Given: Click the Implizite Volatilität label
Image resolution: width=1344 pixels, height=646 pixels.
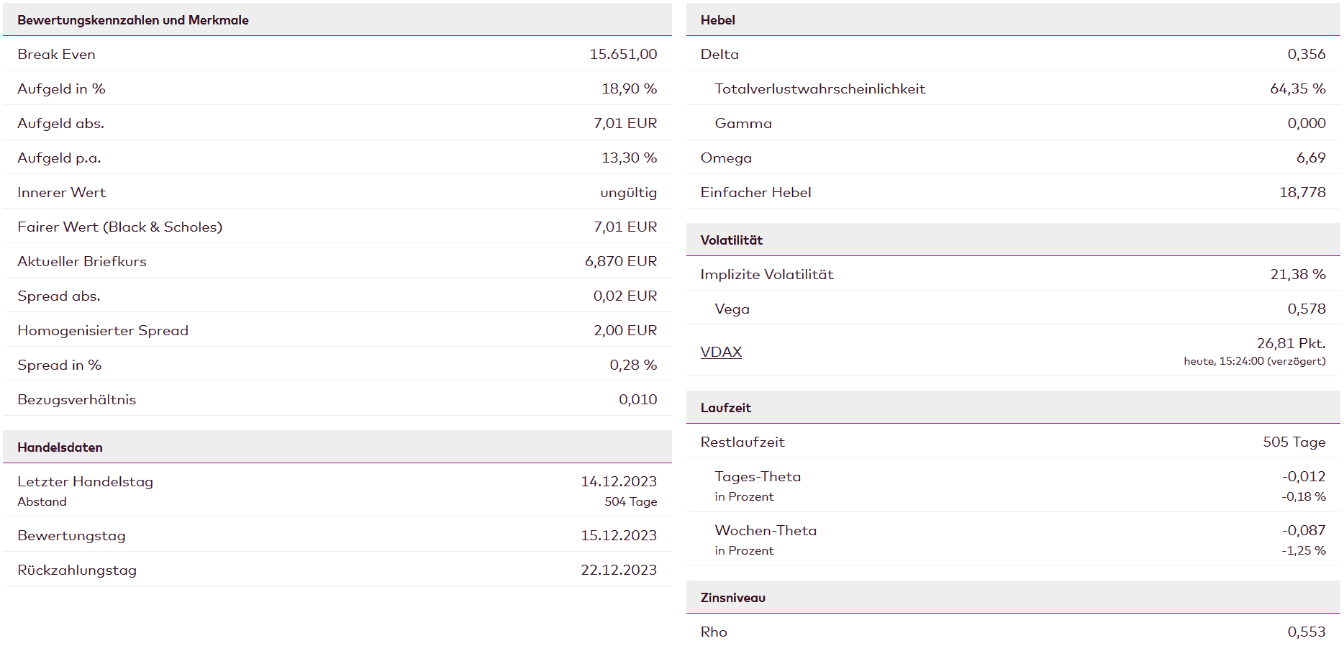Looking at the screenshot, I should [x=766, y=274].
